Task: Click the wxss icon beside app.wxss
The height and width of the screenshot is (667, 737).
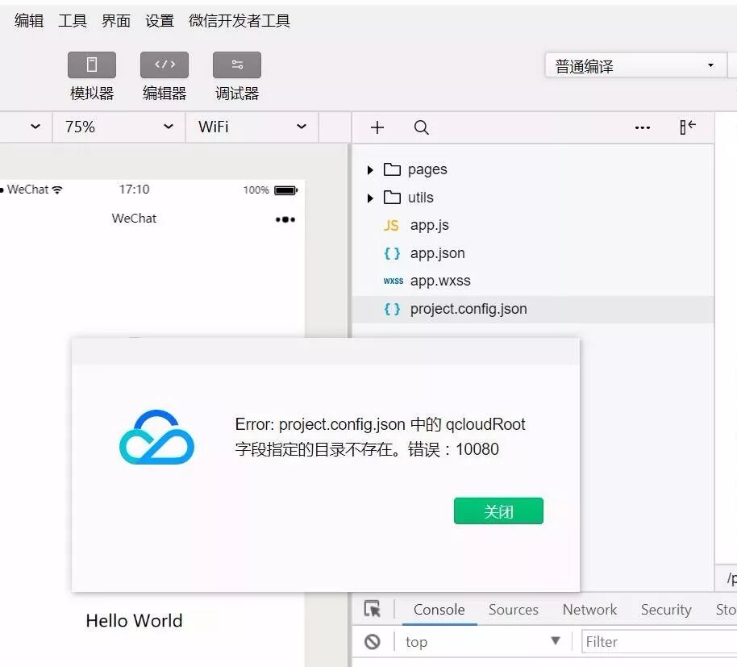Action: pyautogui.click(x=393, y=281)
